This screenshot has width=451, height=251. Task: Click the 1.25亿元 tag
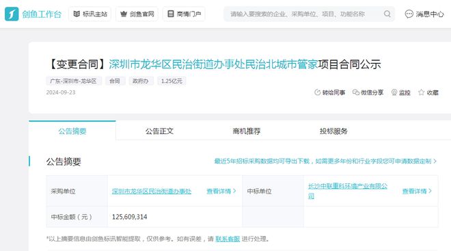(x=172, y=81)
